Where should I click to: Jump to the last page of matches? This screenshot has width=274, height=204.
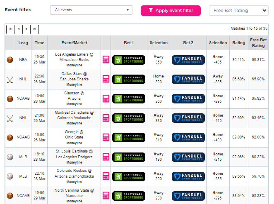point(34,29)
